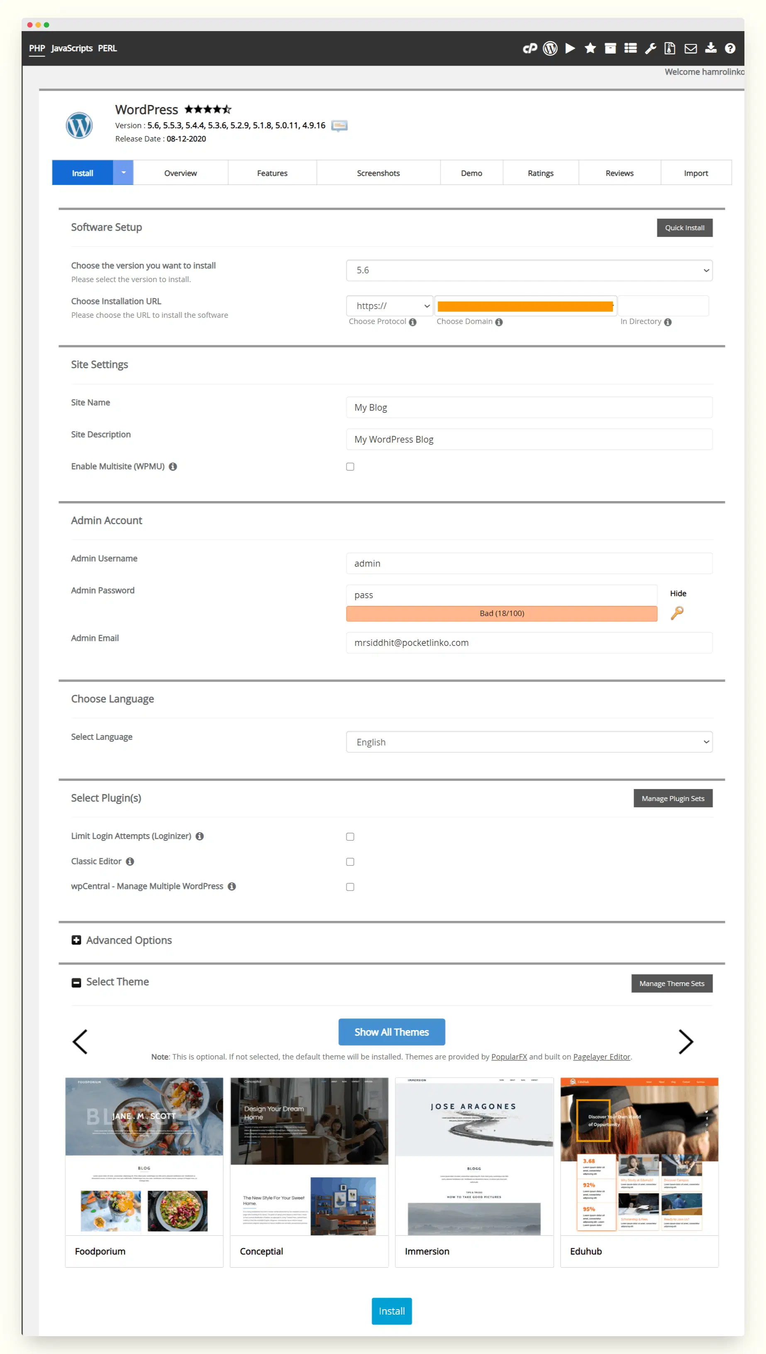
Task: Click the Show All Themes button
Action: [x=391, y=1032]
